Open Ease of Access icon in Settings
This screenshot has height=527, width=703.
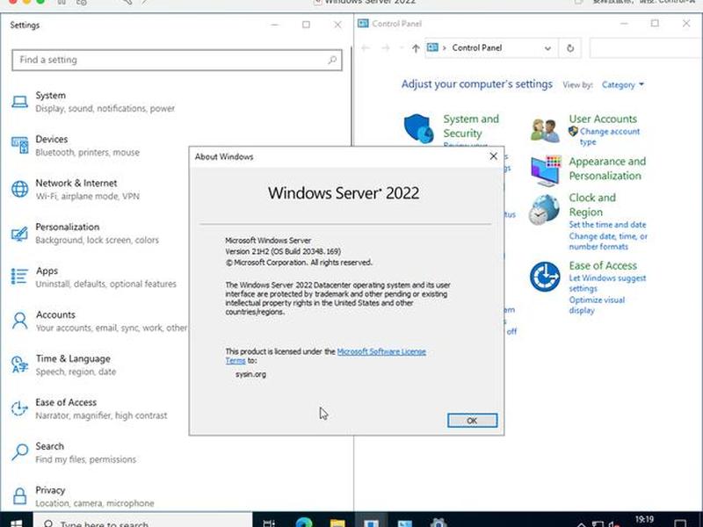click(x=19, y=408)
